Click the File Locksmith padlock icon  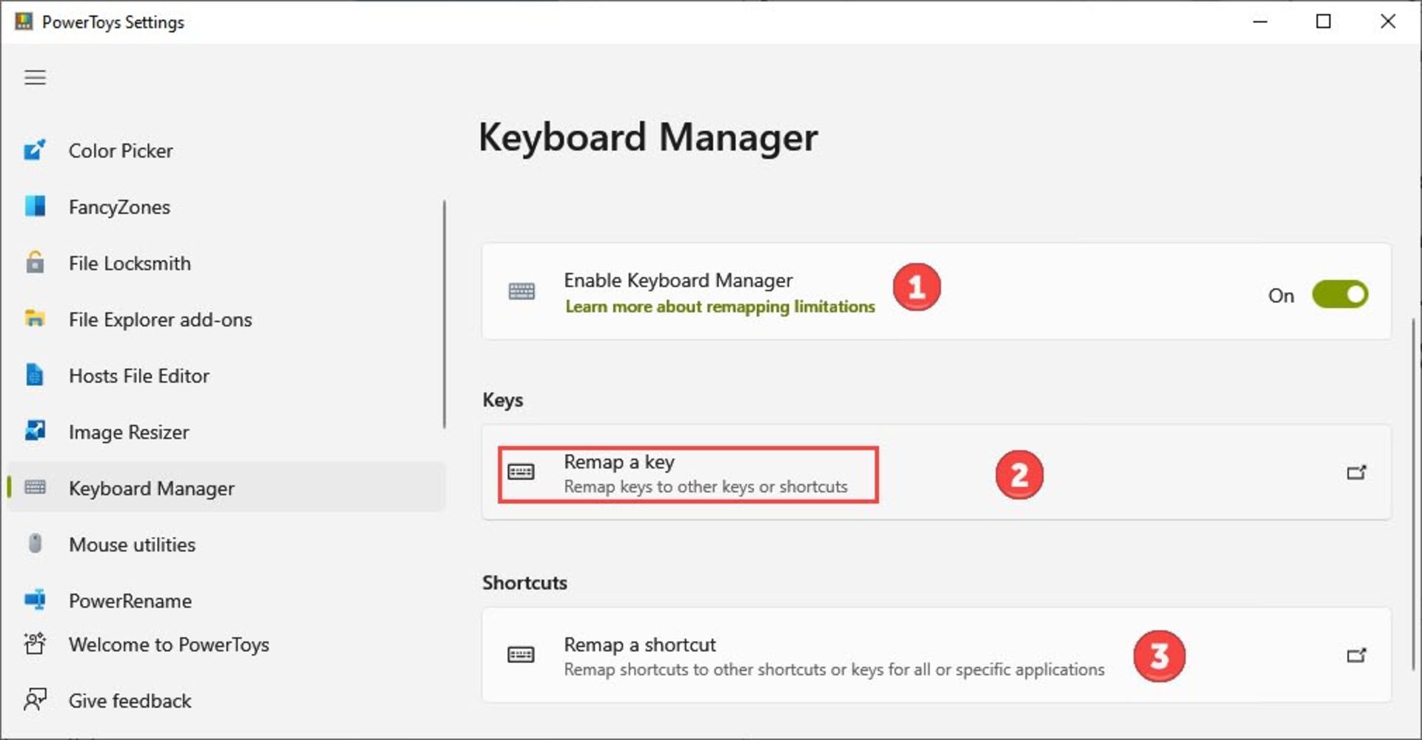(35, 263)
